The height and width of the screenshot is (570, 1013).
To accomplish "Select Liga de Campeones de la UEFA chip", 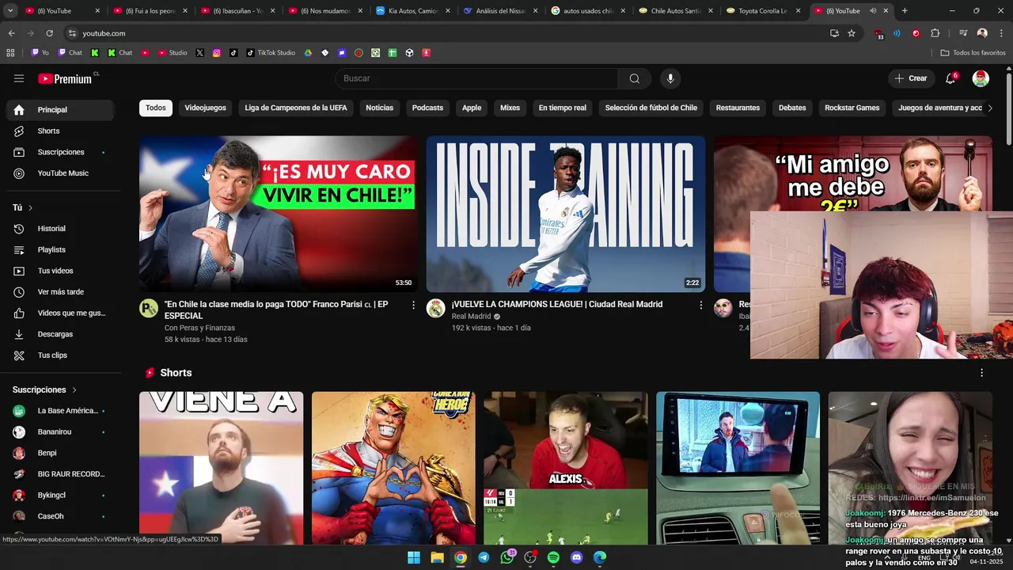I will (296, 108).
